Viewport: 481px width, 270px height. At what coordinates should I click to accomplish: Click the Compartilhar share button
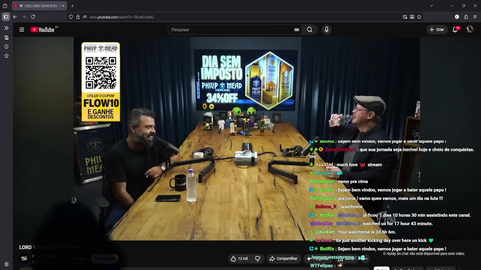pos(283,259)
